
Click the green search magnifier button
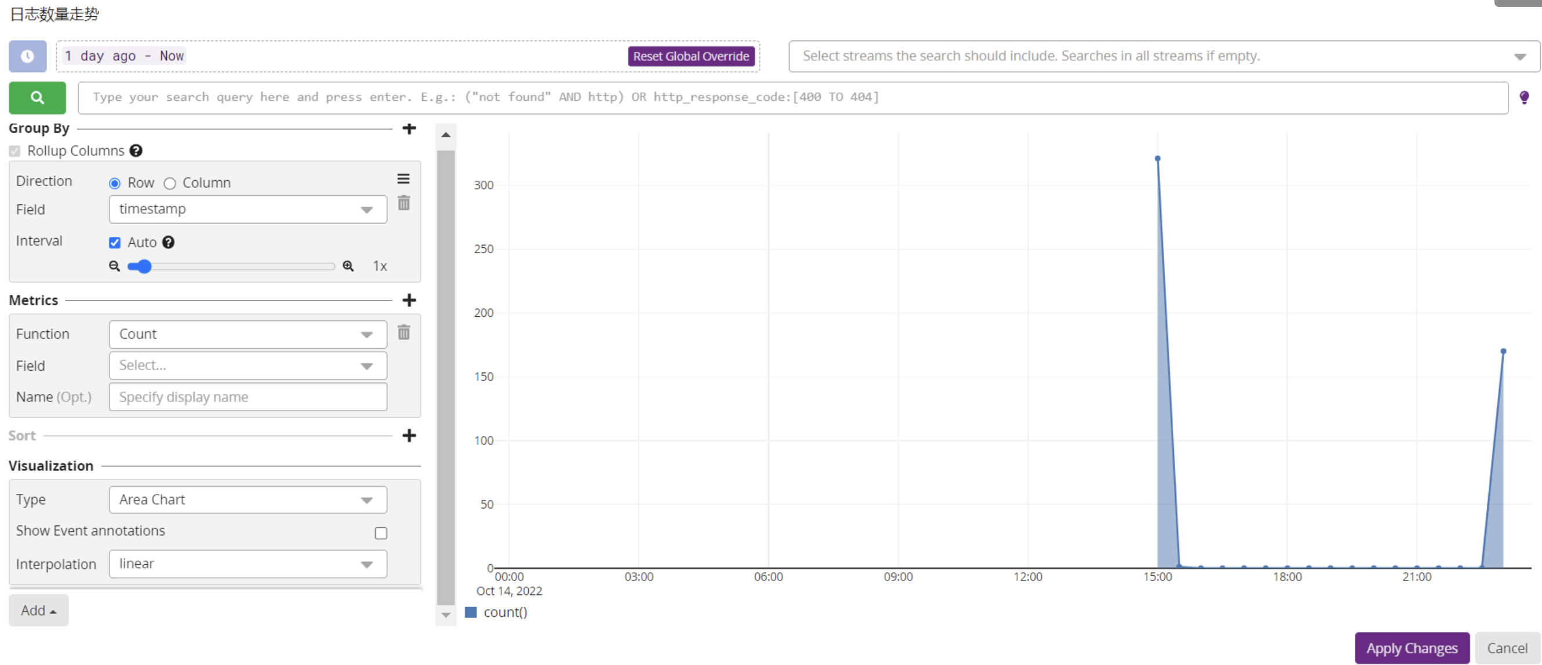37,97
